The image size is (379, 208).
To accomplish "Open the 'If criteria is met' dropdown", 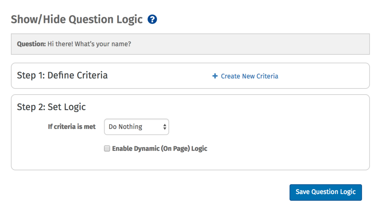I will pyautogui.click(x=136, y=127).
